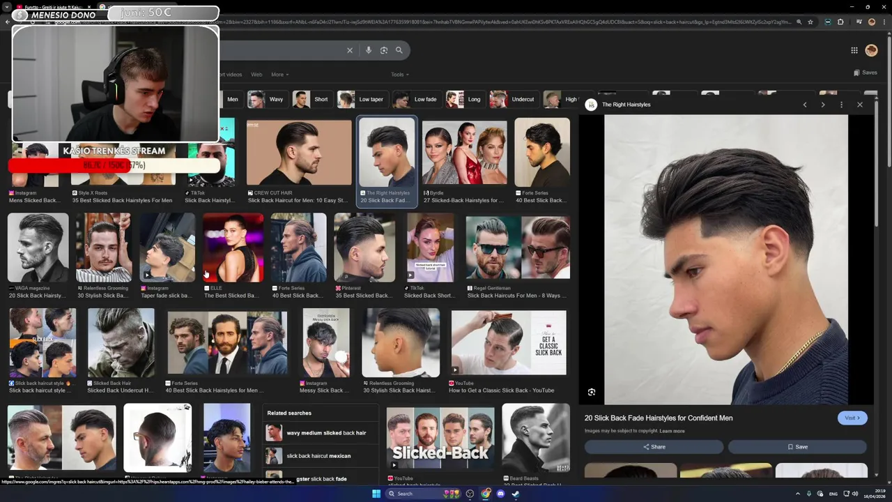Open the Byrdie '27 Slicked-Back Hairstyles' thumbnail
The image size is (892, 502).
[464, 153]
